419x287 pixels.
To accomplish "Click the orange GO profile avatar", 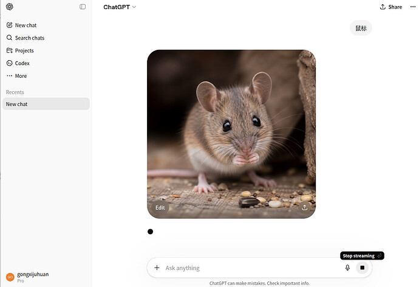I will [x=10, y=277].
